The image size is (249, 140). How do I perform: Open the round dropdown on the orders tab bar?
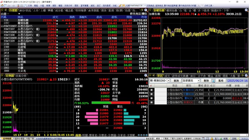point(150,76)
